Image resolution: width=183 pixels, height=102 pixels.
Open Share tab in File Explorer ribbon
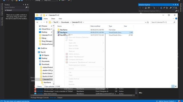(53, 19)
